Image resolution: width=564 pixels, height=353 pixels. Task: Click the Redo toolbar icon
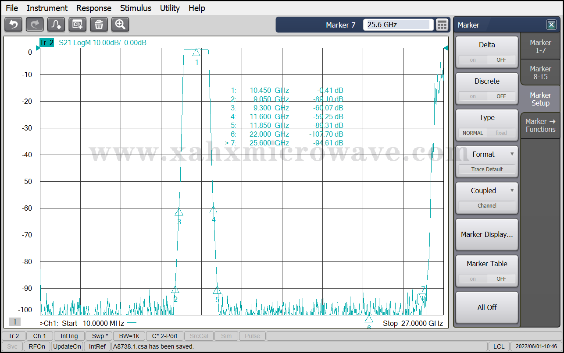35,25
